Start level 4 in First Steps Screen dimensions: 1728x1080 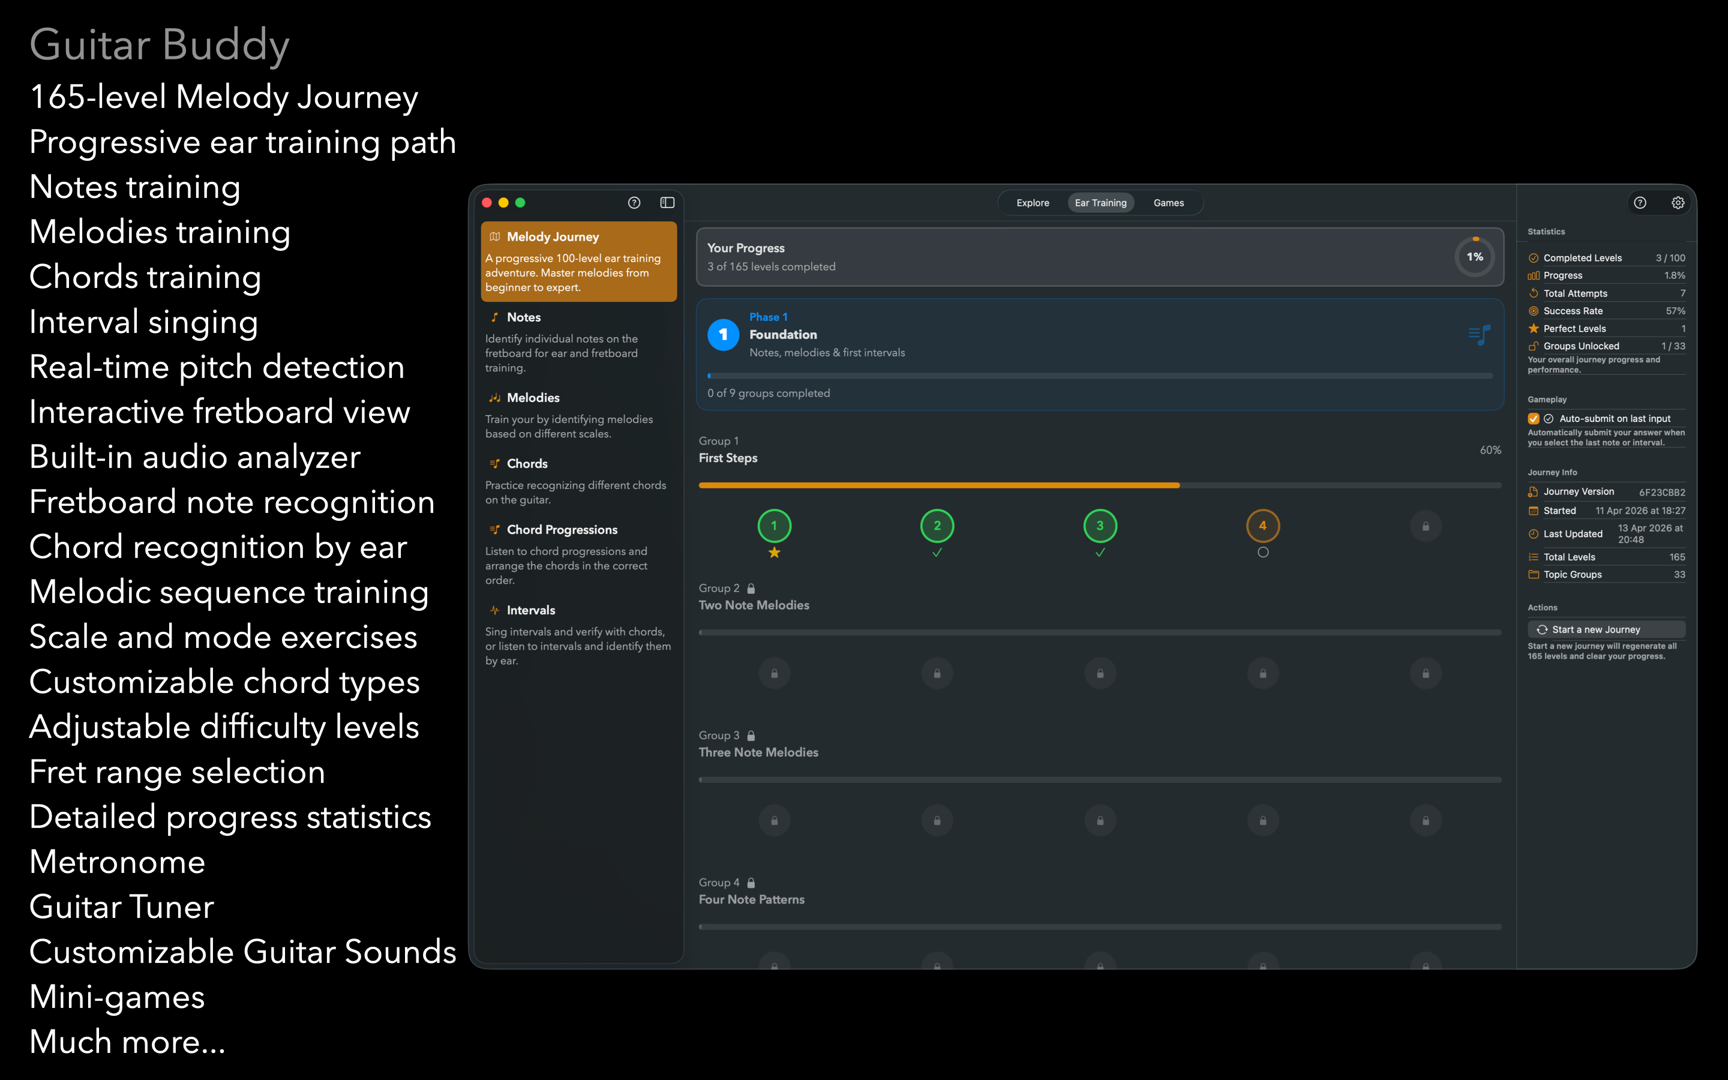[x=1262, y=526]
